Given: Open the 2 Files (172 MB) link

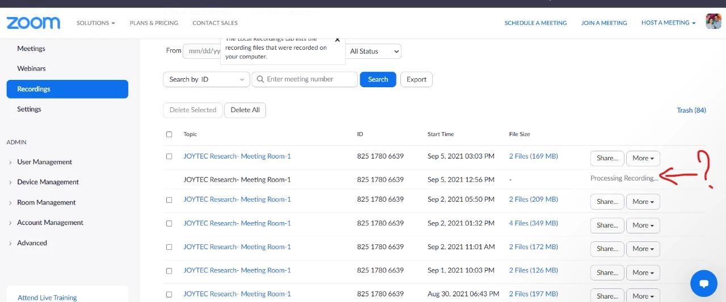Looking at the screenshot, I should 534,247.
